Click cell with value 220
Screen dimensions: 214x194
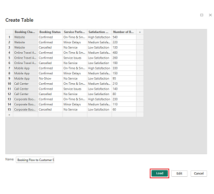click(124, 42)
